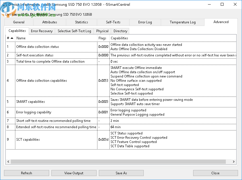Image resolution: width=242 pixels, height=180 pixels.
Task: View the Error Log tab
Action: 145,22
